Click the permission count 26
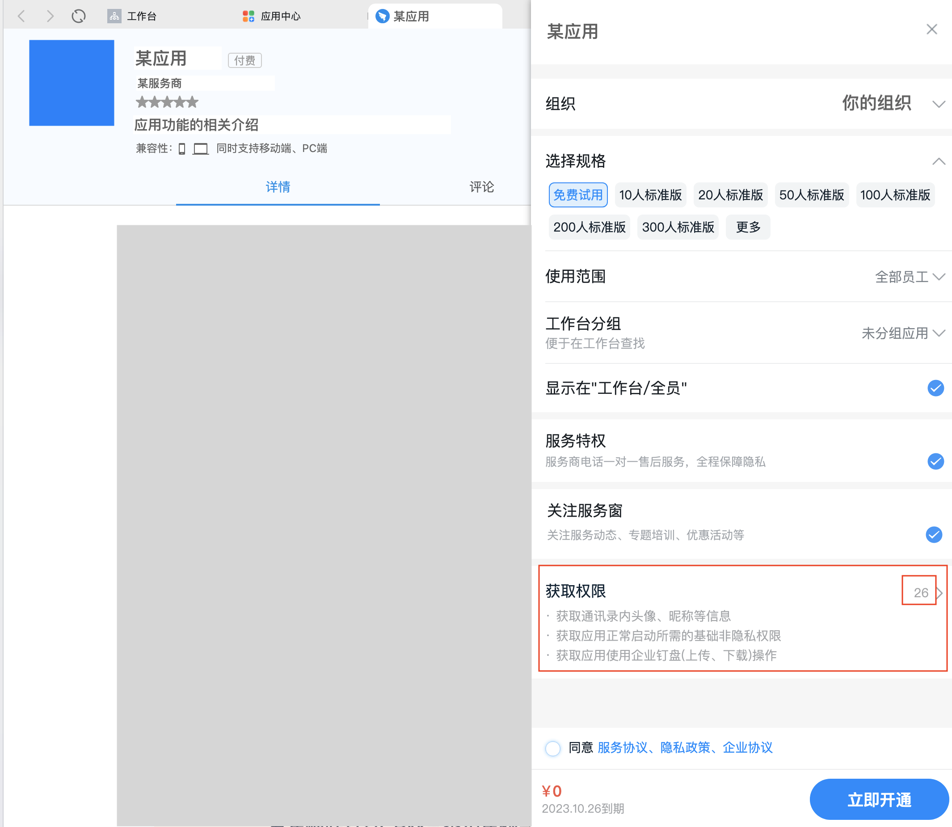Screen dimensions: 952x827 921,593
